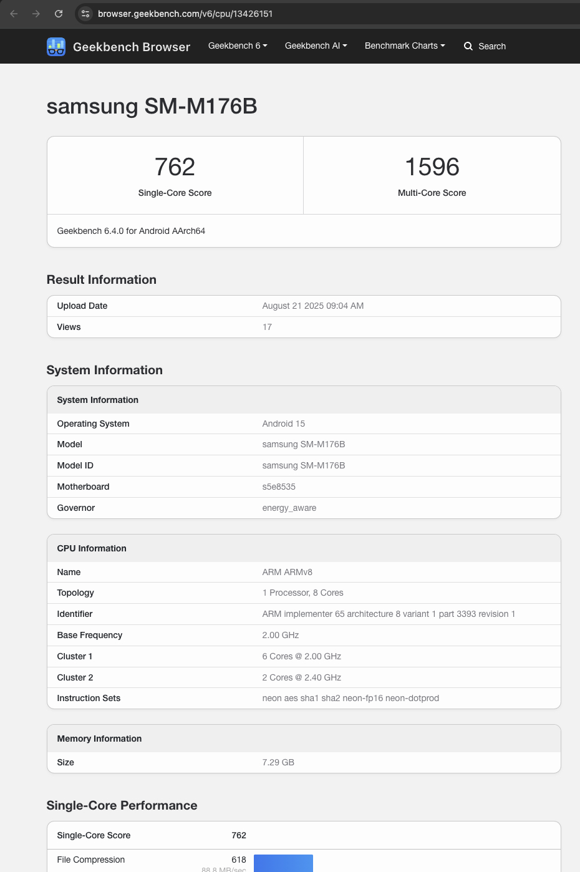Open the Benchmark Charts dropdown
The height and width of the screenshot is (872, 580).
tap(404, 46)
